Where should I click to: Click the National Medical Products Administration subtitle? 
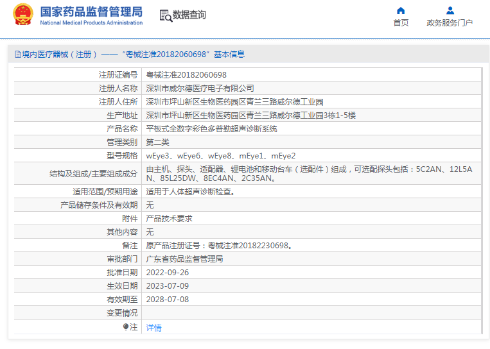point(91,23)
